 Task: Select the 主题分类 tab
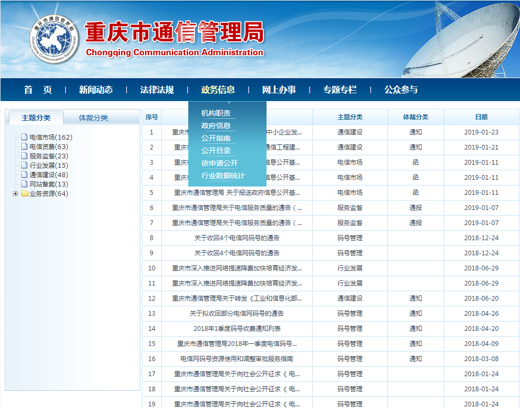(36, 118)
